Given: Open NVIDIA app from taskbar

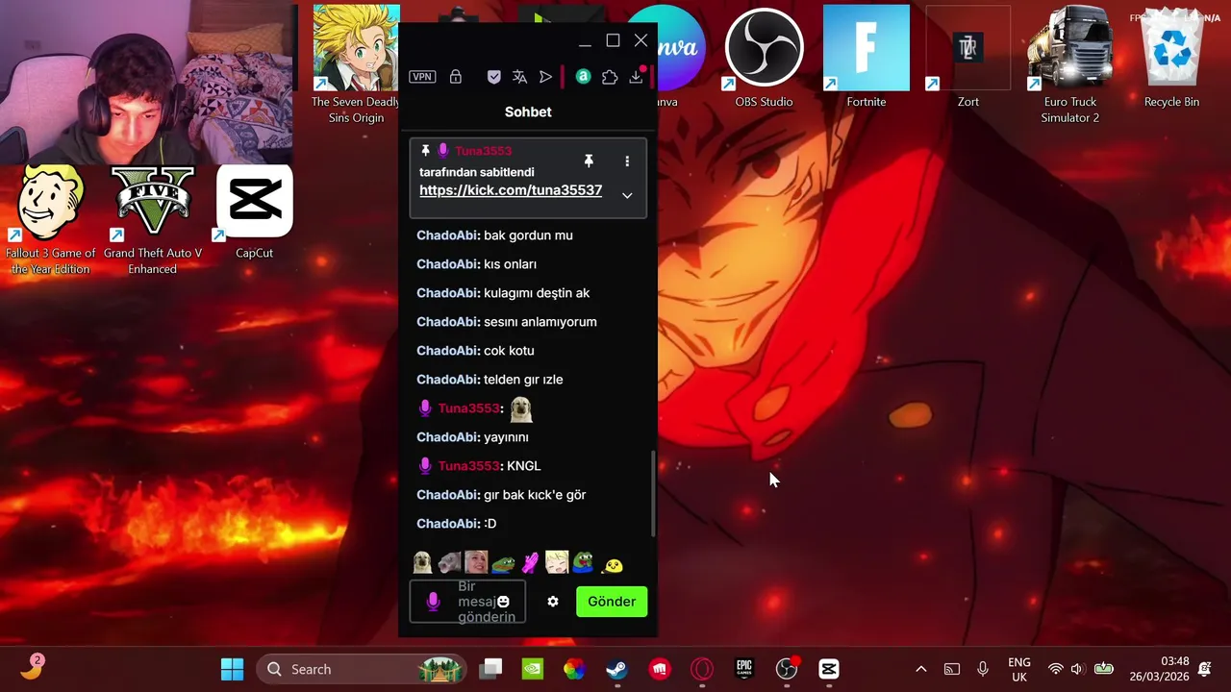Looking at the screenshot, I should coord(533,669).
